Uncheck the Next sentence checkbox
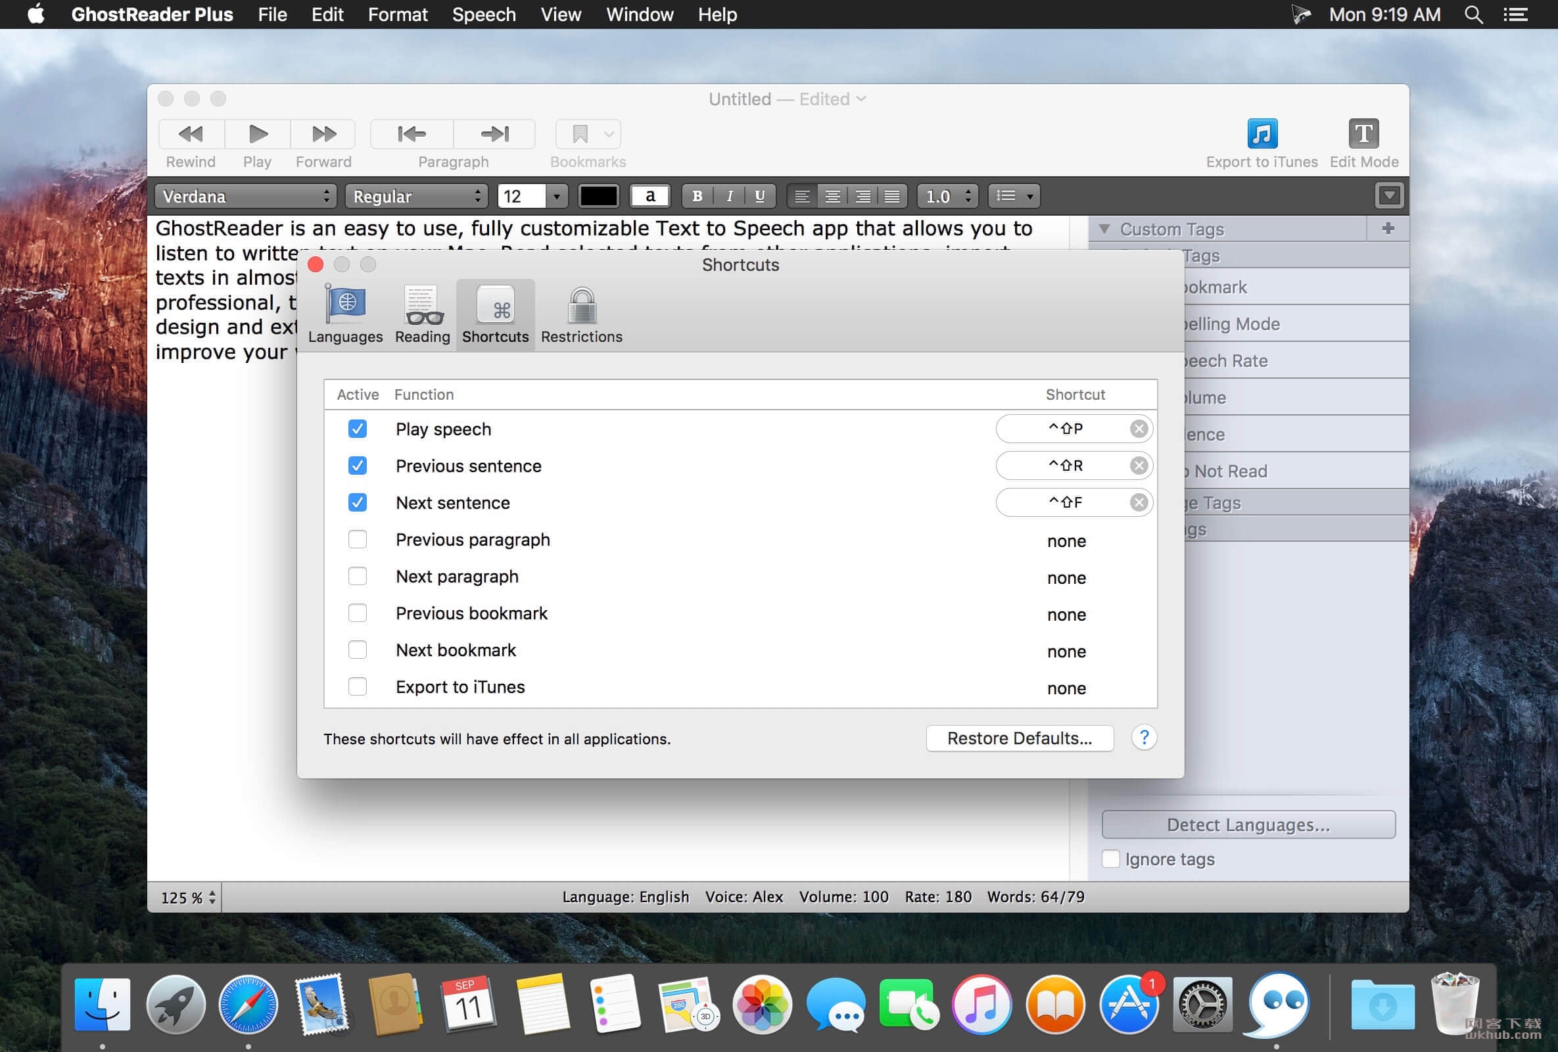 (x=358, y=502)
